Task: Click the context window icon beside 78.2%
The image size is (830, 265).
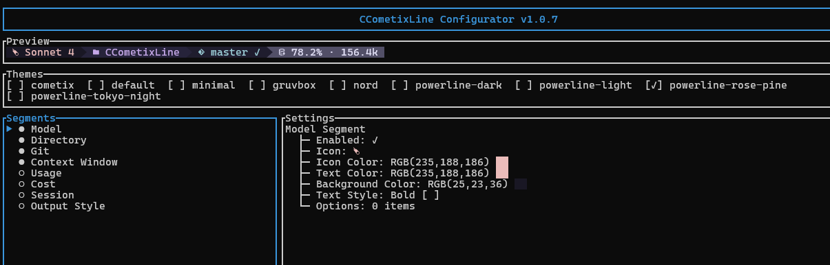Action: pyautogui.click(x=282, y=52)
